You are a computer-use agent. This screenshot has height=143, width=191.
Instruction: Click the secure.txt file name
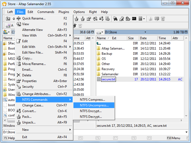tap(108, 79)
